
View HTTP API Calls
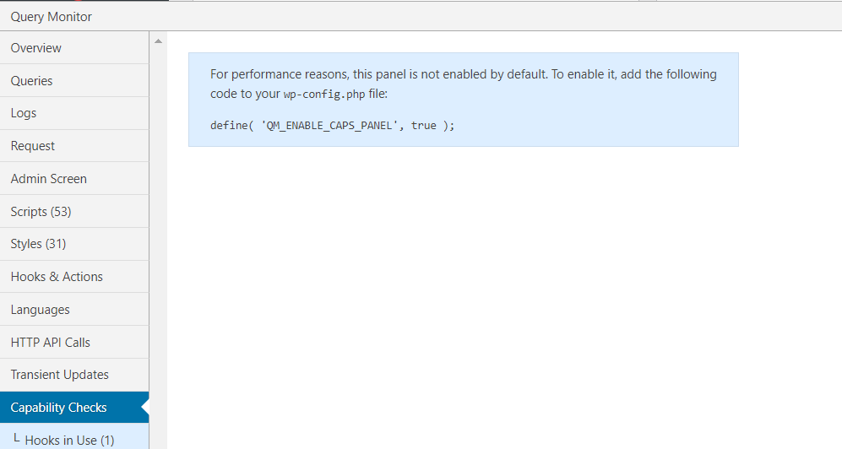(x=74, y=343)
